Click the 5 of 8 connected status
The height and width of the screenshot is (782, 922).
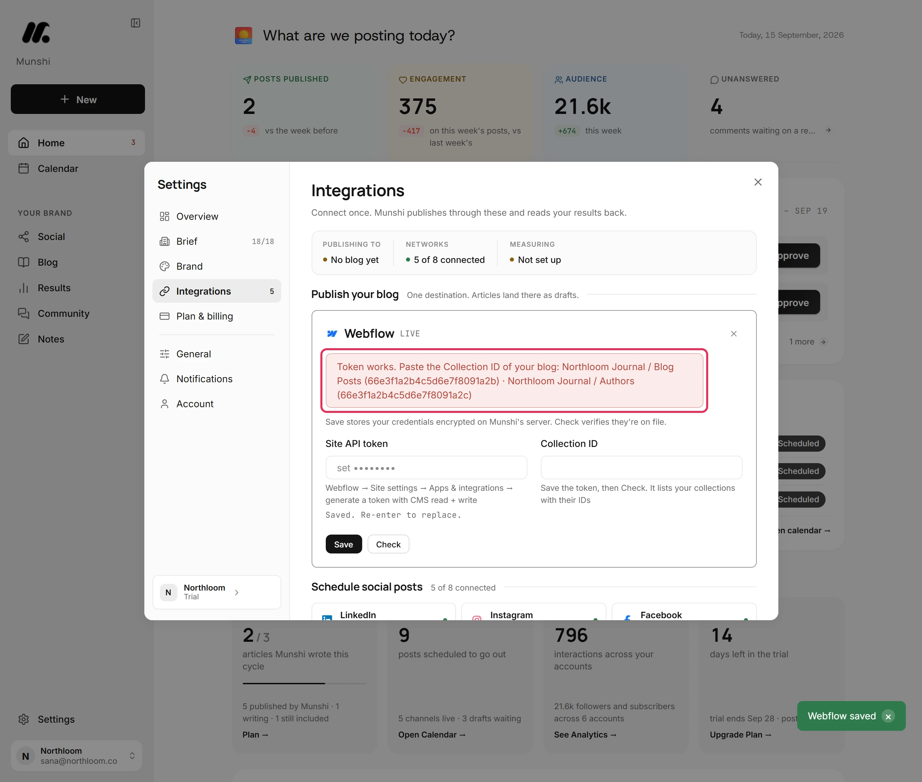445,260
